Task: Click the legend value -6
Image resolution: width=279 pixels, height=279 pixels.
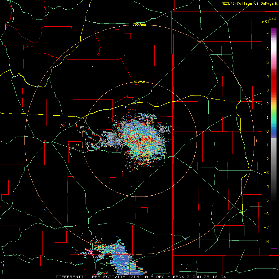Action: [x=266, y=214]
